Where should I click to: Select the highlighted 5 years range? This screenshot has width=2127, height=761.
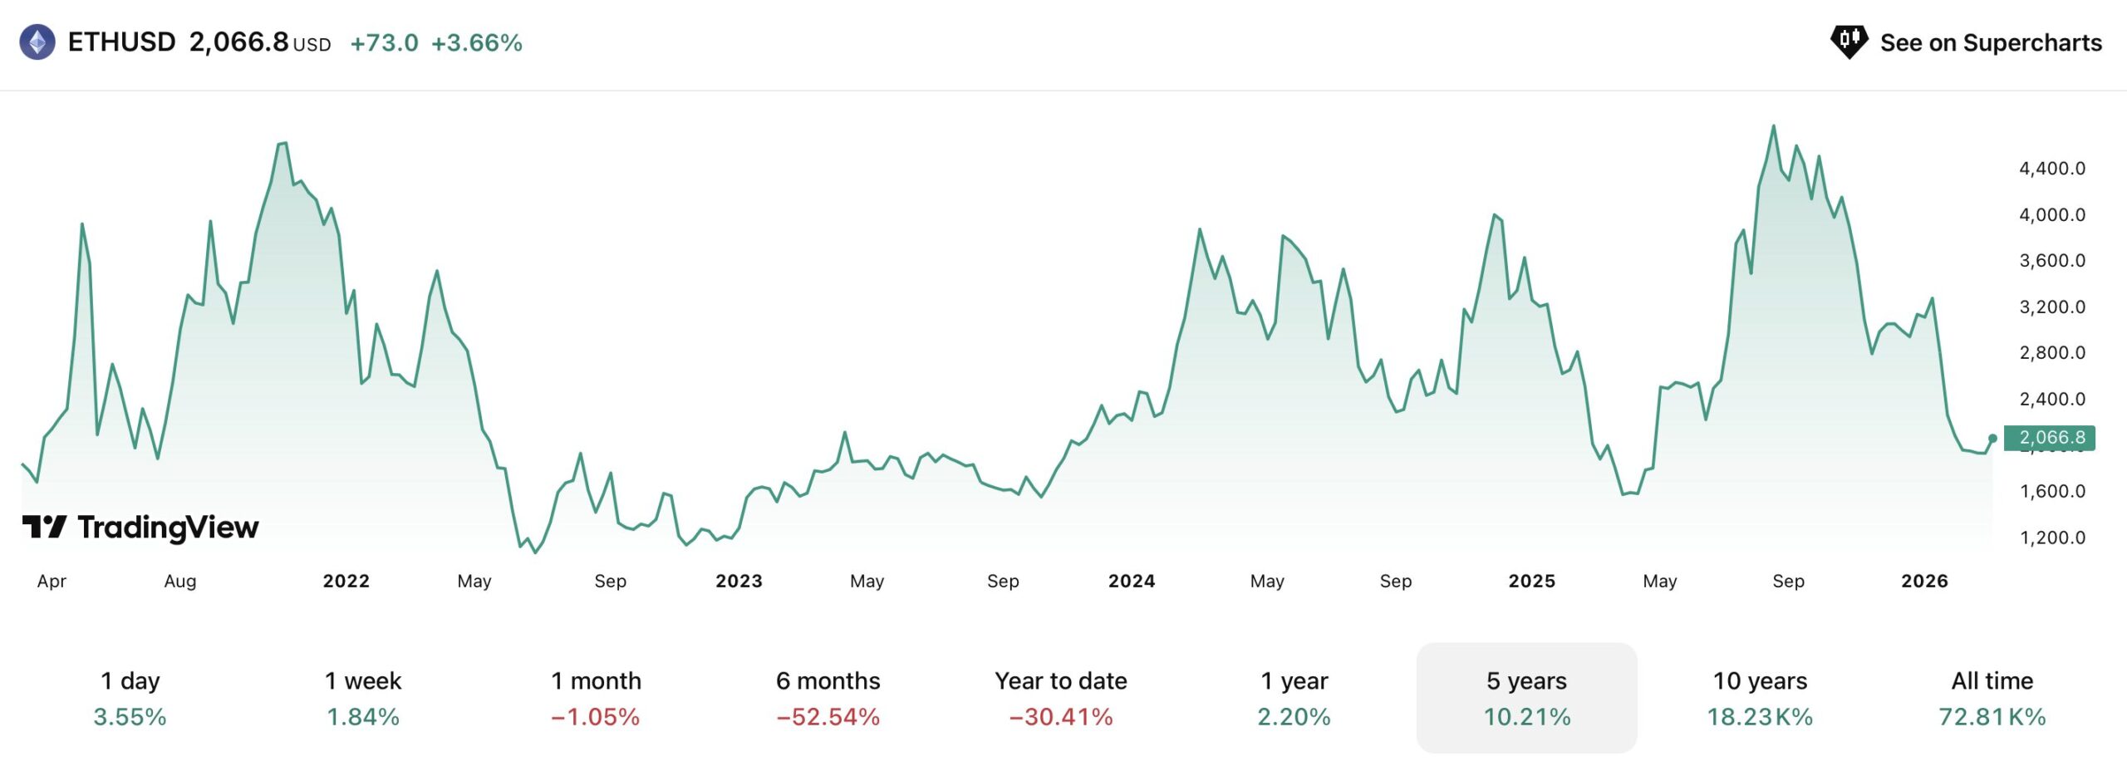pos(1526,698)
